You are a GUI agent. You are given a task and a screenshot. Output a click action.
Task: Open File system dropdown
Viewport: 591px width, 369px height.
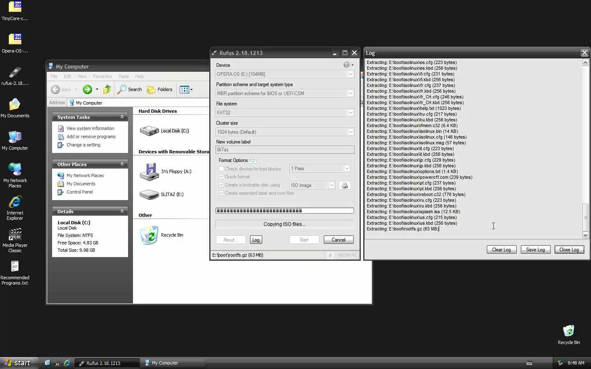click(285, 113)
